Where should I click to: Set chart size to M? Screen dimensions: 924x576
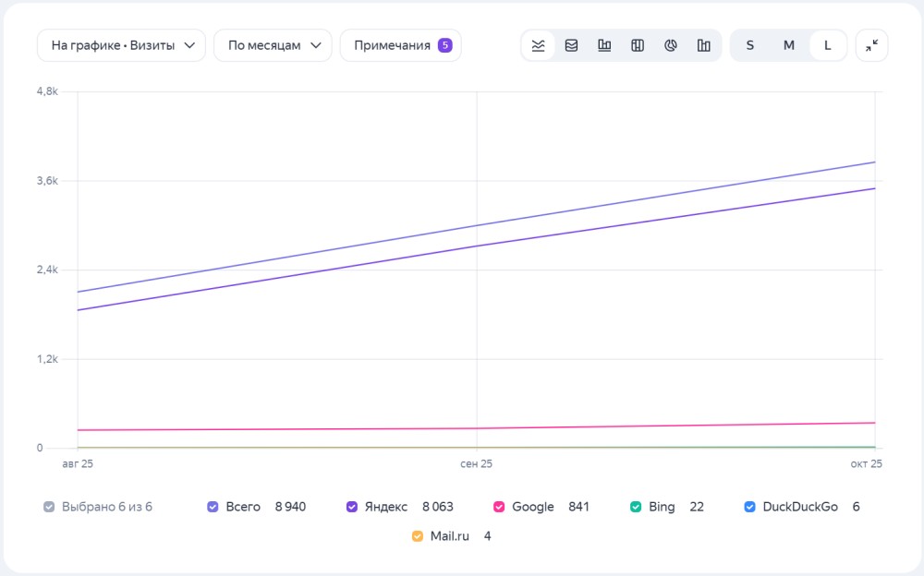[788, 45]
